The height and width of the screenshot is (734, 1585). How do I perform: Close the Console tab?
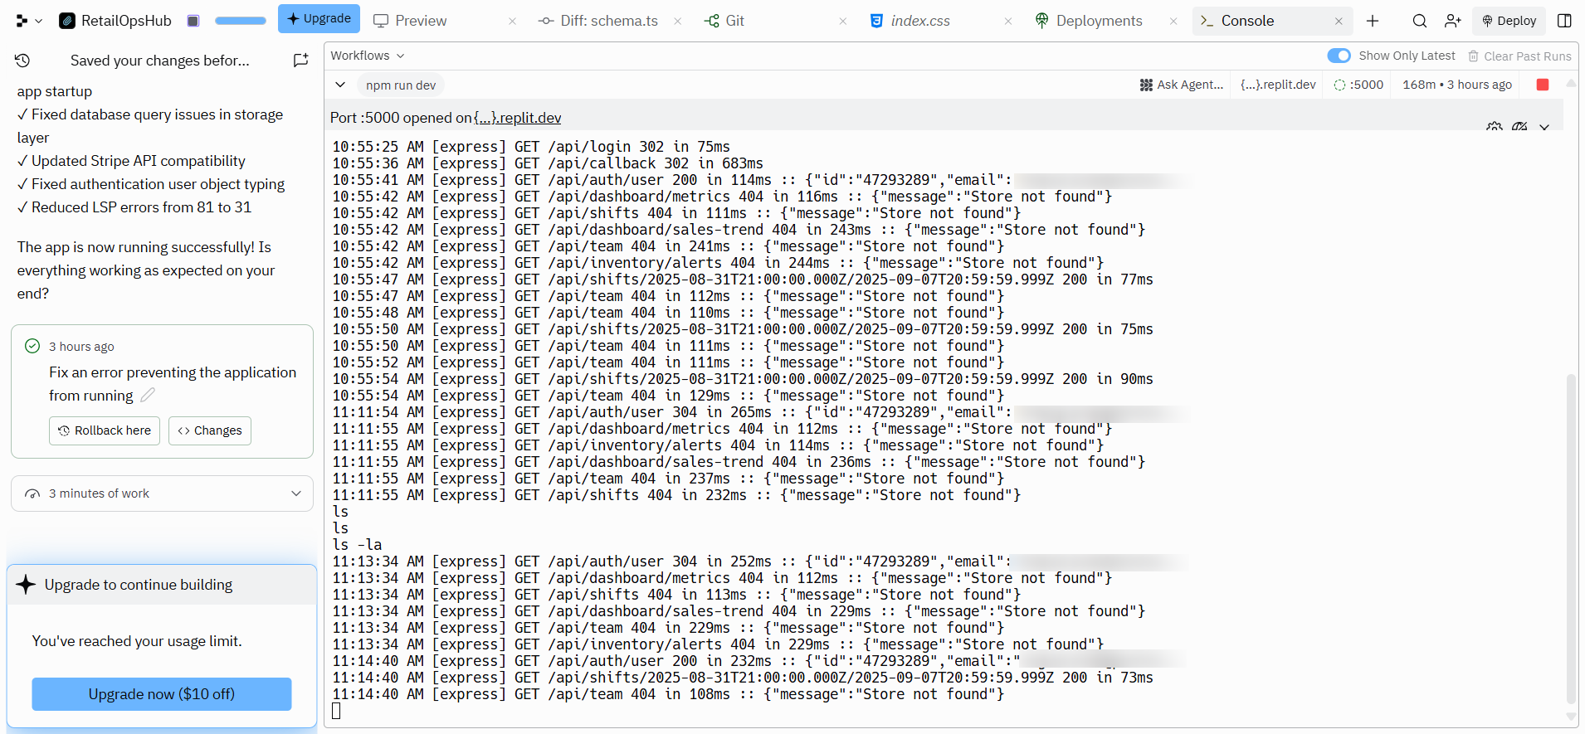click(1339, 21)
